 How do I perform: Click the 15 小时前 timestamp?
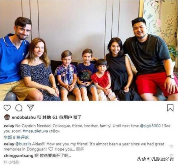pos(11,162)
